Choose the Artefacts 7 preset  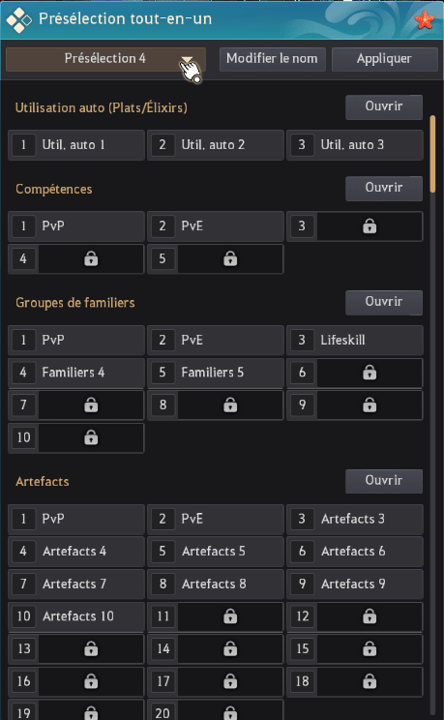tap(76, 585)
